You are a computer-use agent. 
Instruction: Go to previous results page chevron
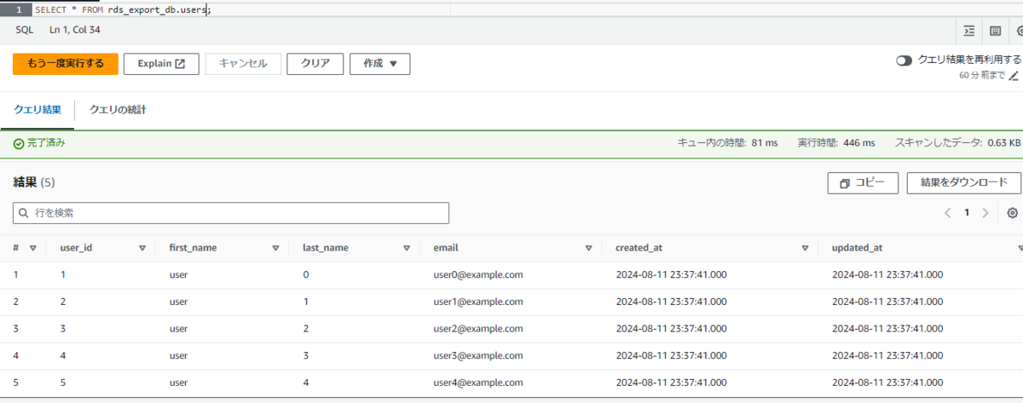[x=947, y=213]
